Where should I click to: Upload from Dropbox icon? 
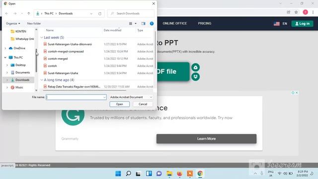(x=195, y=77)
